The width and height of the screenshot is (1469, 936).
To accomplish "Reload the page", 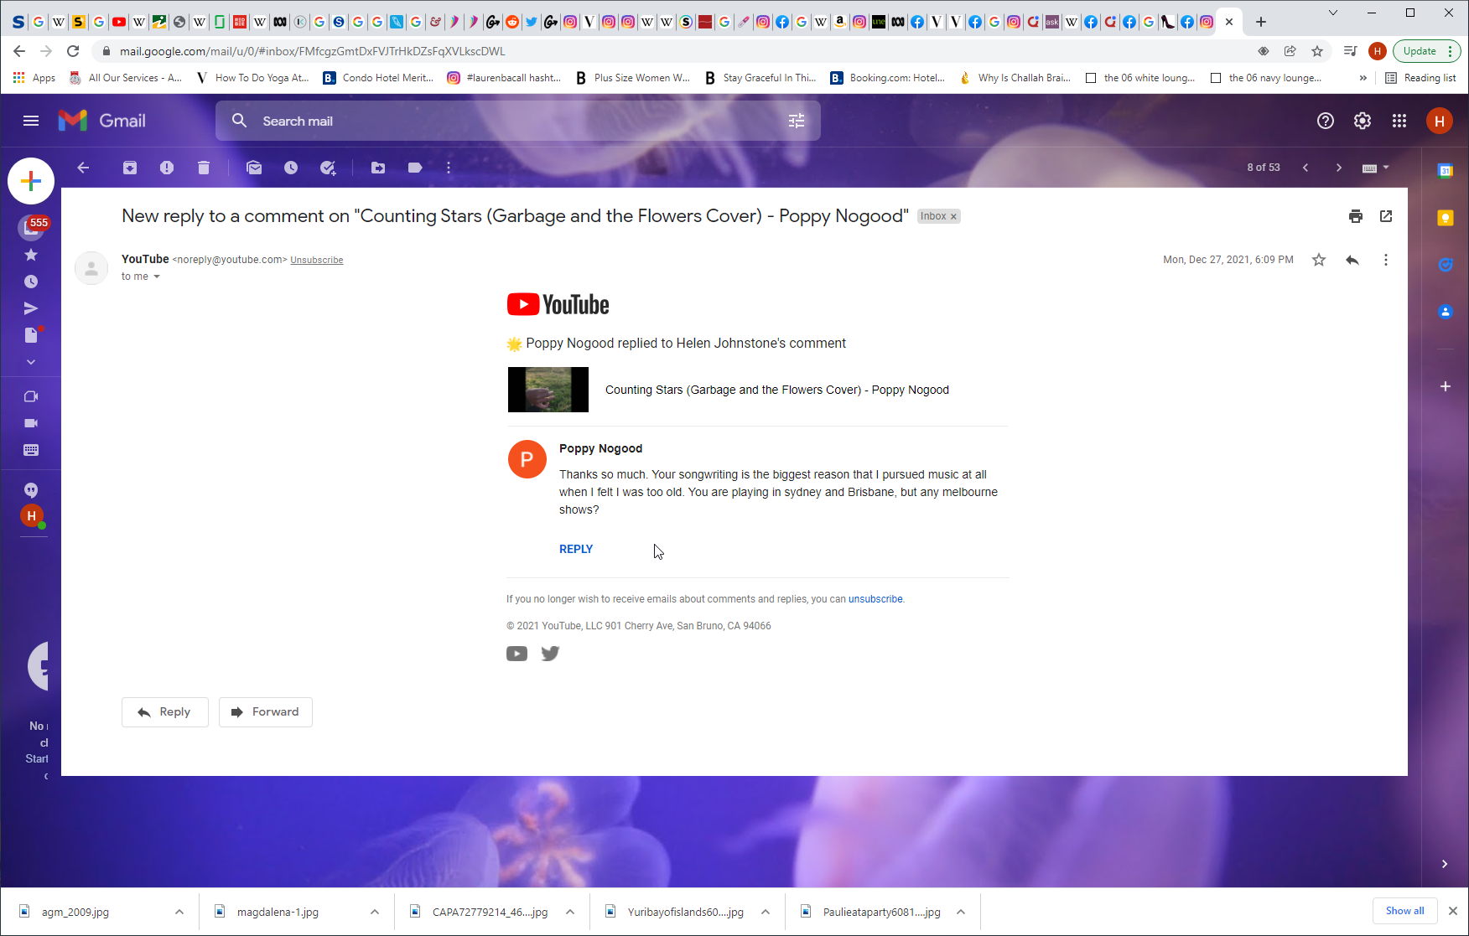I will 73,51.
